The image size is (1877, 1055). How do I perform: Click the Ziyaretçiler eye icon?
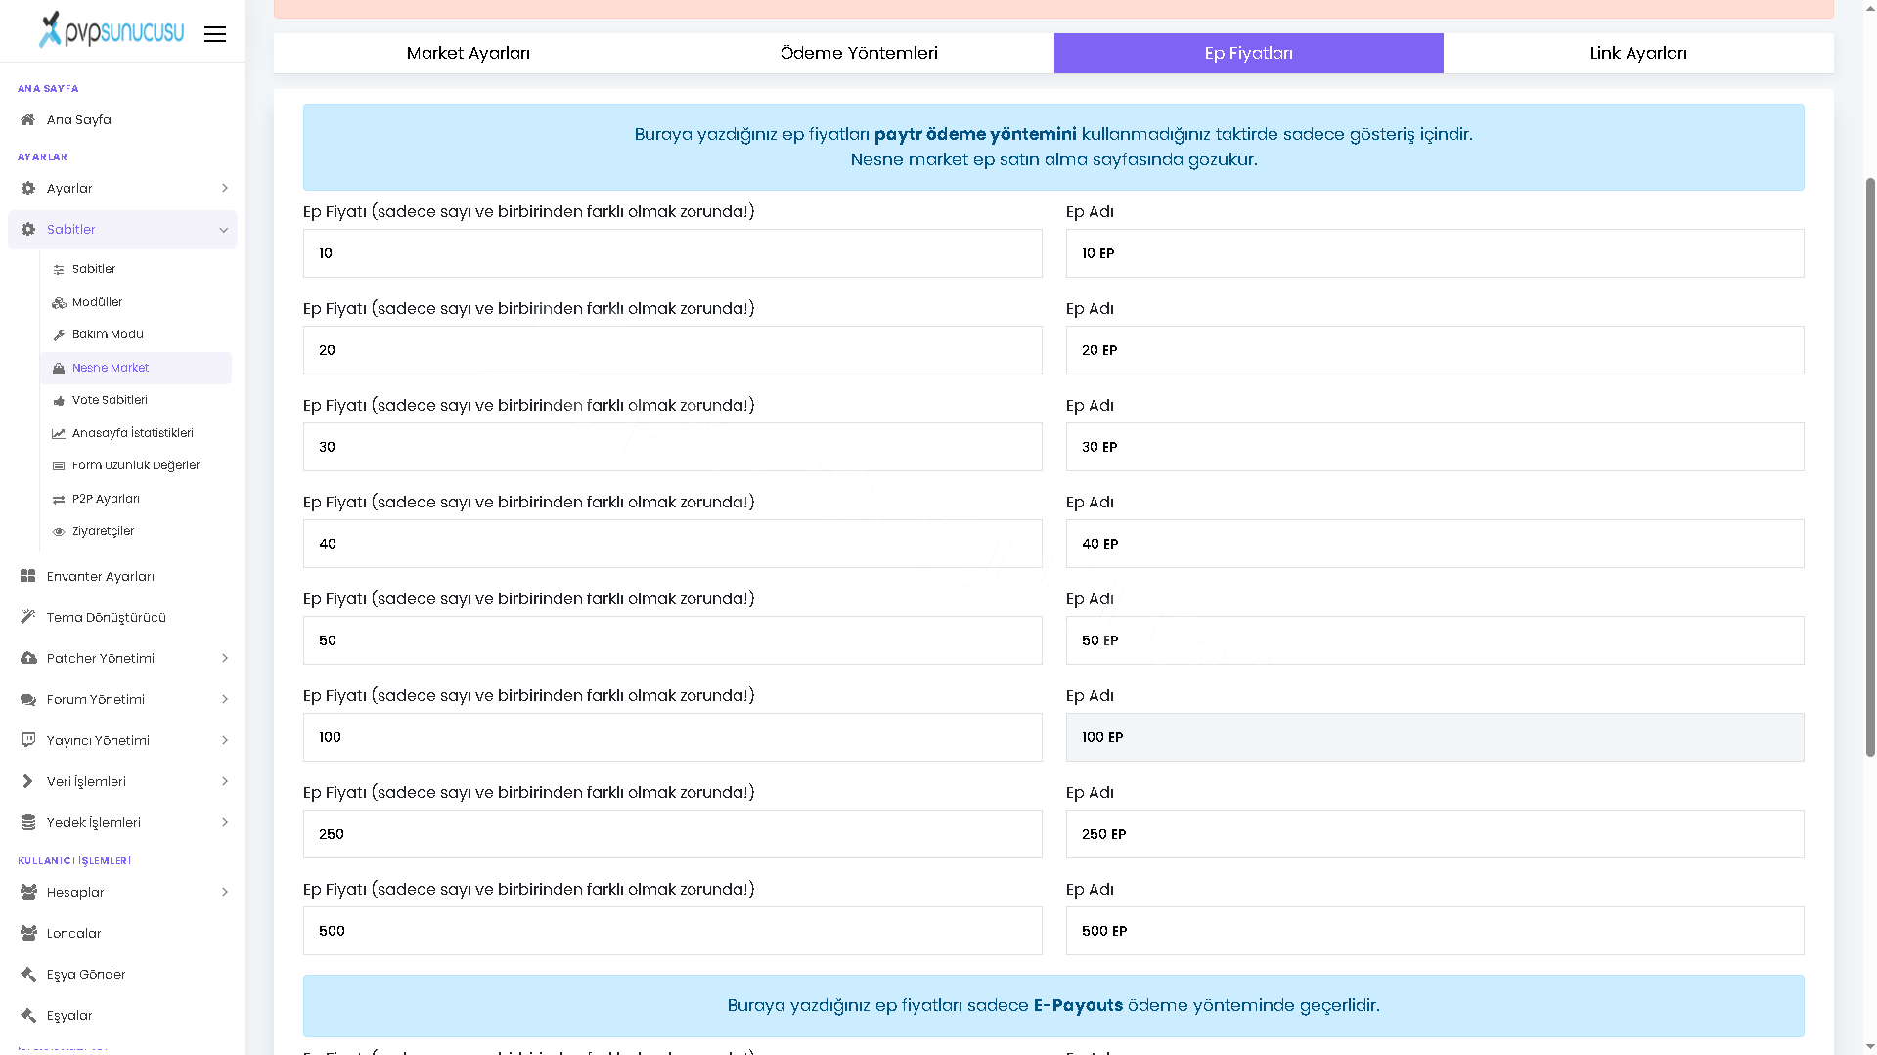pos(59,532)
